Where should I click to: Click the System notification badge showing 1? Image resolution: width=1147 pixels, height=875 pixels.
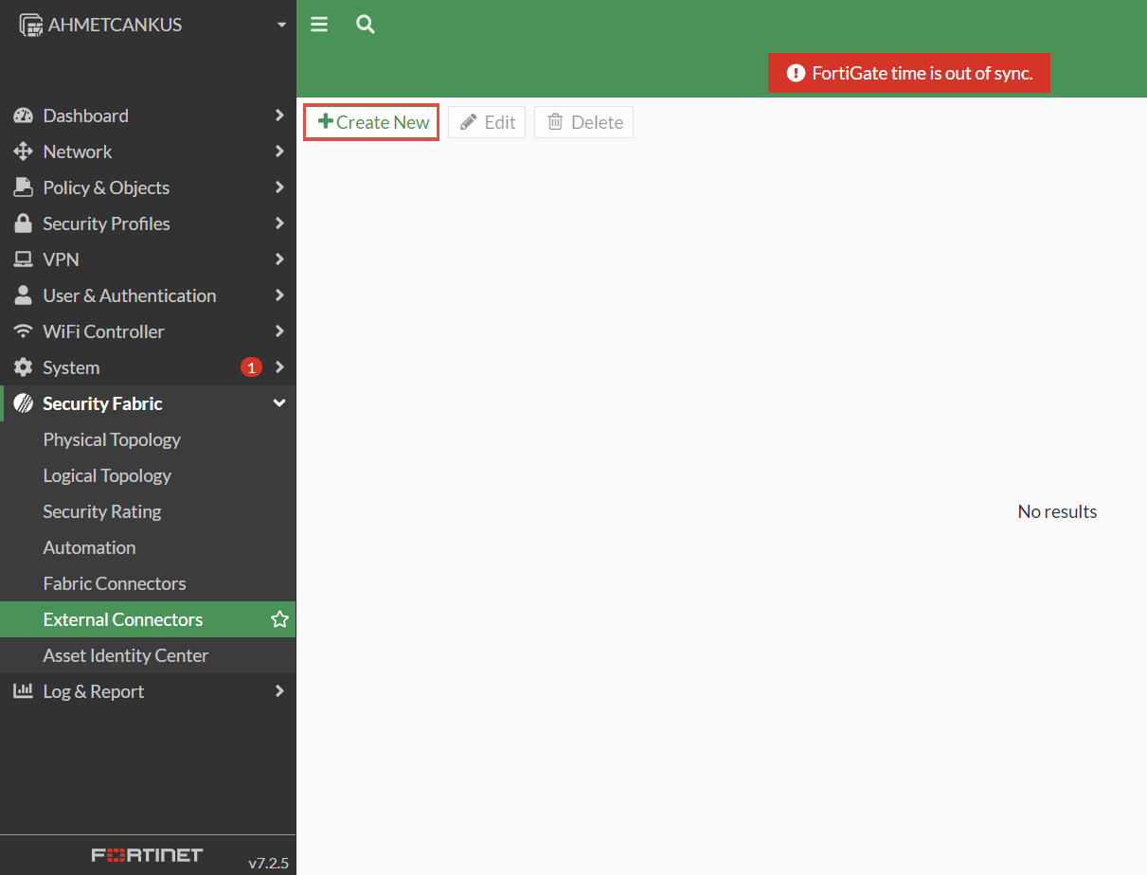pyautogui.click(x=251, y=367)
